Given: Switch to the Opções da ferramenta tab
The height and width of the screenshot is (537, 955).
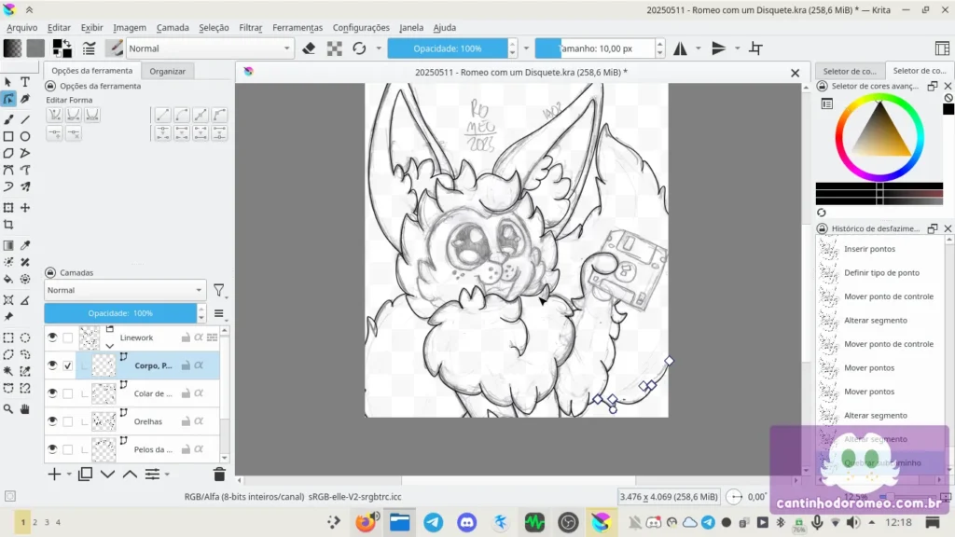Looking at the screenshot, I should pos(92,71).
